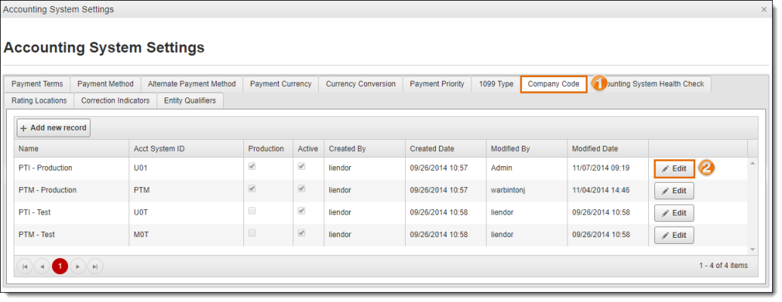Image resolution: width=782 pixels, height=302 pixels.
Task: Go to previous page pager arrow
Action: point(42,266)
